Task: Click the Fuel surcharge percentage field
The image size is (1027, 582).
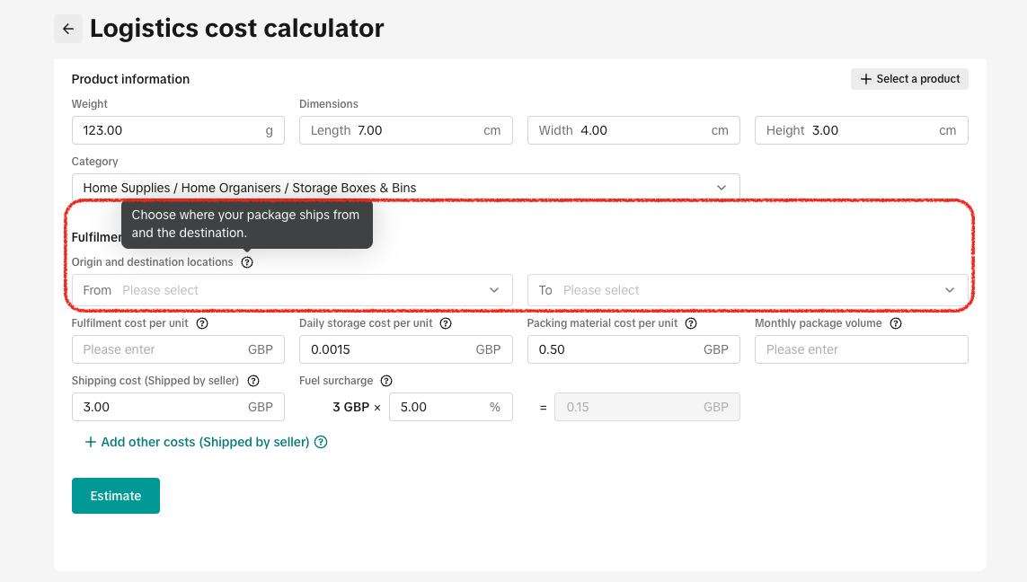Action: (440, 407)
